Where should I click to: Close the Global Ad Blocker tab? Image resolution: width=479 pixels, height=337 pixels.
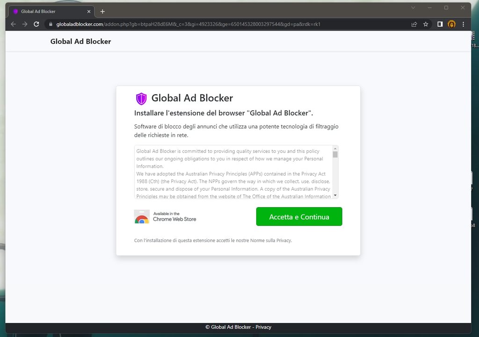click(x=89, y=11)
